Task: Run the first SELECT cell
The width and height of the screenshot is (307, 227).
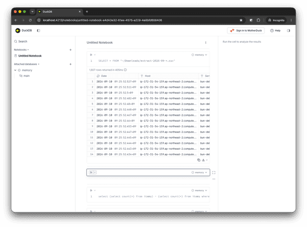Action: coord(91,55)
